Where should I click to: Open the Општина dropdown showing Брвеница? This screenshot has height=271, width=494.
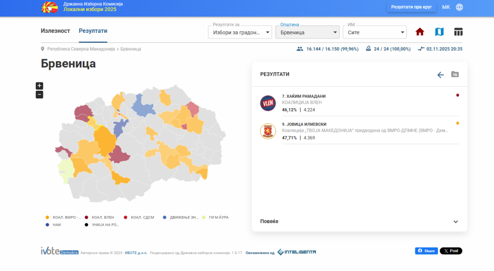[x=307, y=33]
